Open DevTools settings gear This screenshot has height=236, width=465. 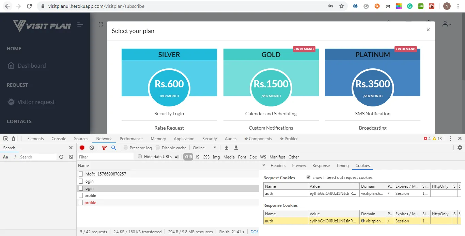pos(460,148)
